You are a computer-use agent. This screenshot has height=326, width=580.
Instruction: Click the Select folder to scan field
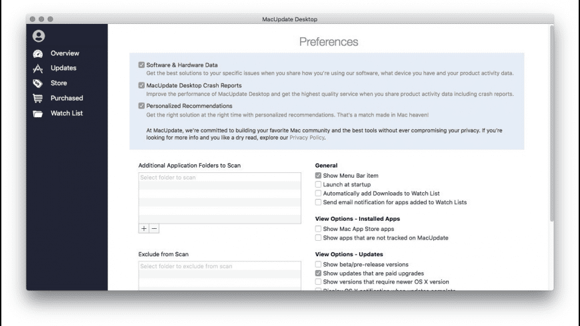click(220, 178)
